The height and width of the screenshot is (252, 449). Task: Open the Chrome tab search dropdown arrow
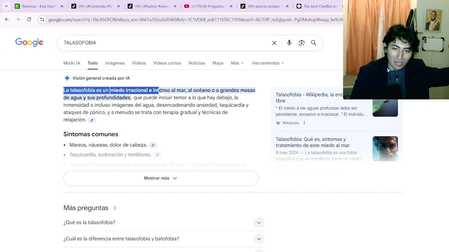pos(6,6)
